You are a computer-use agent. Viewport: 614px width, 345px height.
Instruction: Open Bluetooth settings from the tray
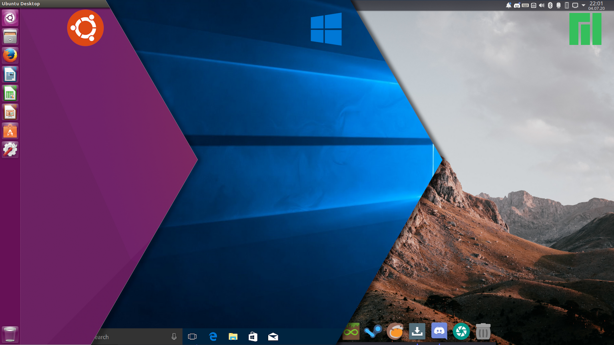pos(550,5)
